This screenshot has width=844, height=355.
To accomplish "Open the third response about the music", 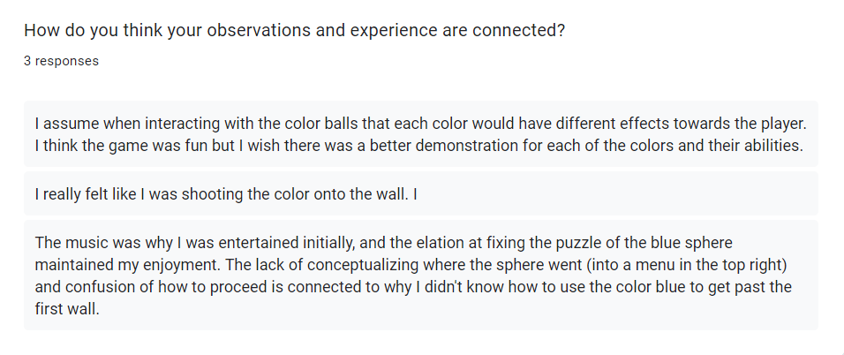I will pyautogui.click(x=421, y=275).
